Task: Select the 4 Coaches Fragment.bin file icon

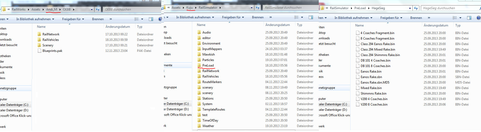Action: 358,33
